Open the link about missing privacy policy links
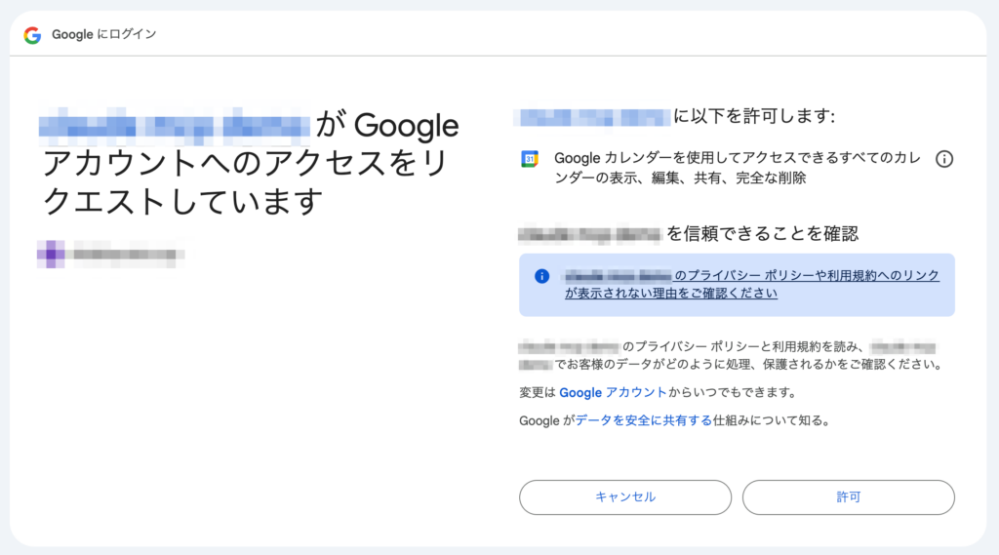 (x=751, y=284)
